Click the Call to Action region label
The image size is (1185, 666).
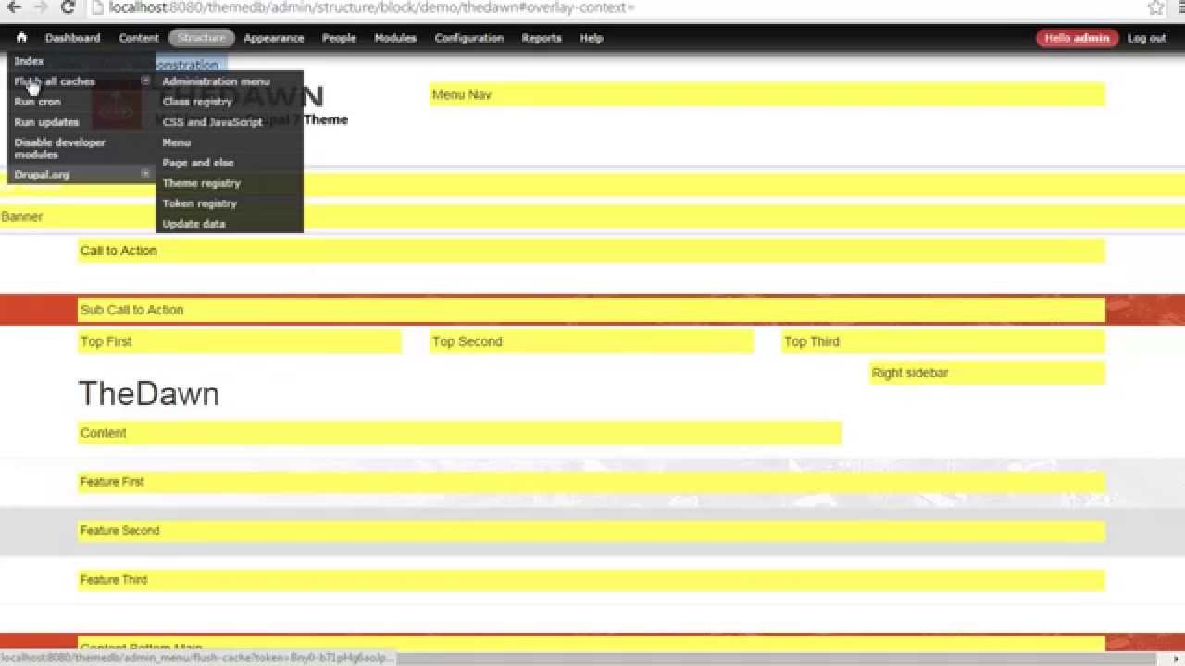(118, 251)
